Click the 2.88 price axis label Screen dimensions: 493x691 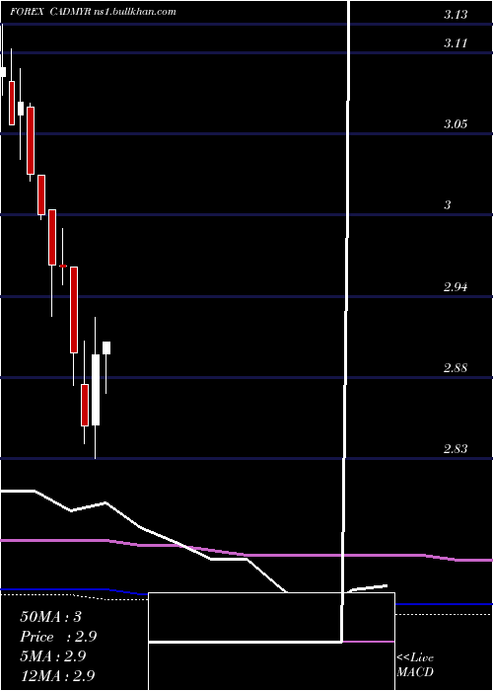tap(456, 368)
